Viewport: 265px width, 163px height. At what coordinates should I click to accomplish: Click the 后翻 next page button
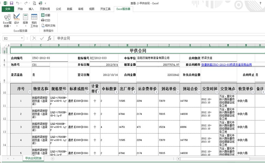[x=45, y=15]
